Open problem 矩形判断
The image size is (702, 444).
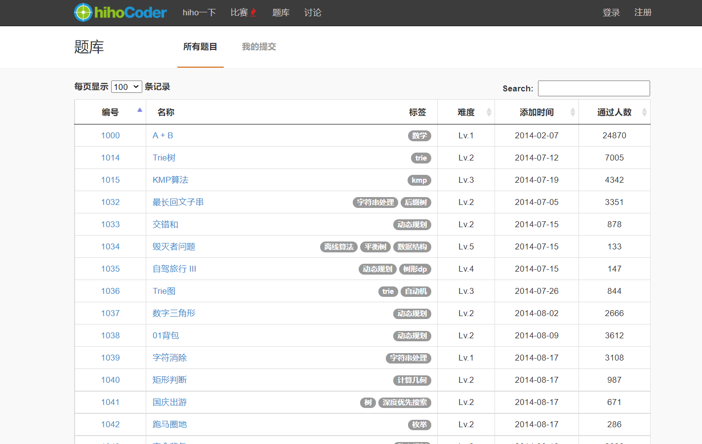170,380
